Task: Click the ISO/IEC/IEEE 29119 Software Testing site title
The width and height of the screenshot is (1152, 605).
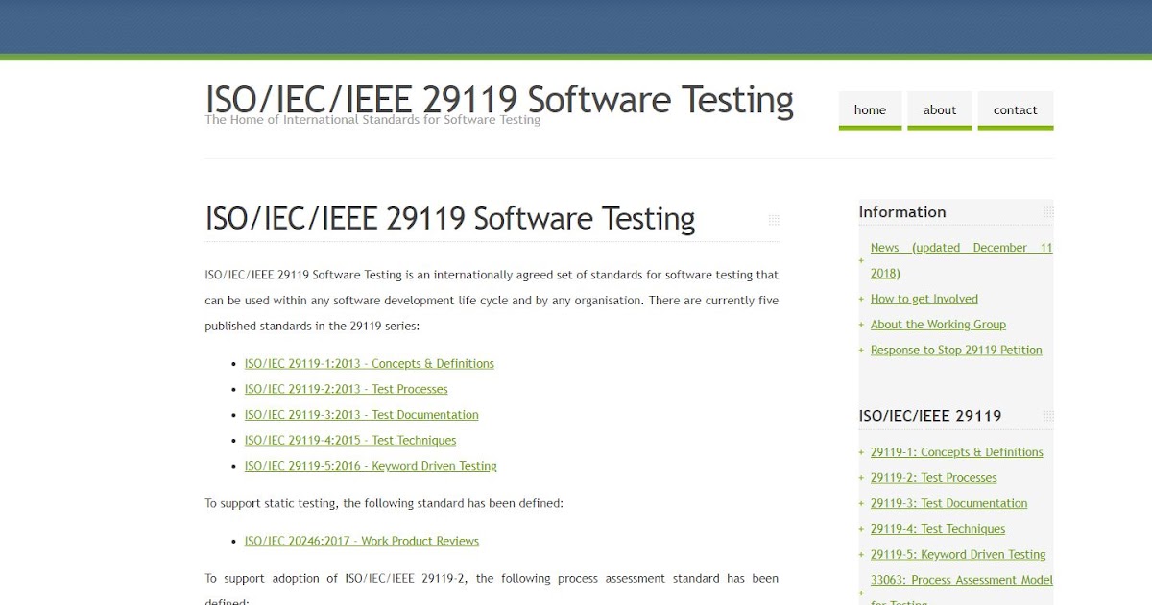Action: pyautogui.click(x=499, y=99)
